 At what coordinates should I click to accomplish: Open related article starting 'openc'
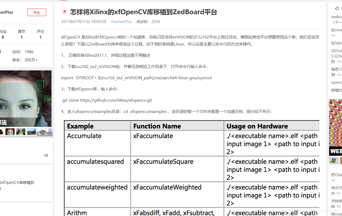coord(337,82)
